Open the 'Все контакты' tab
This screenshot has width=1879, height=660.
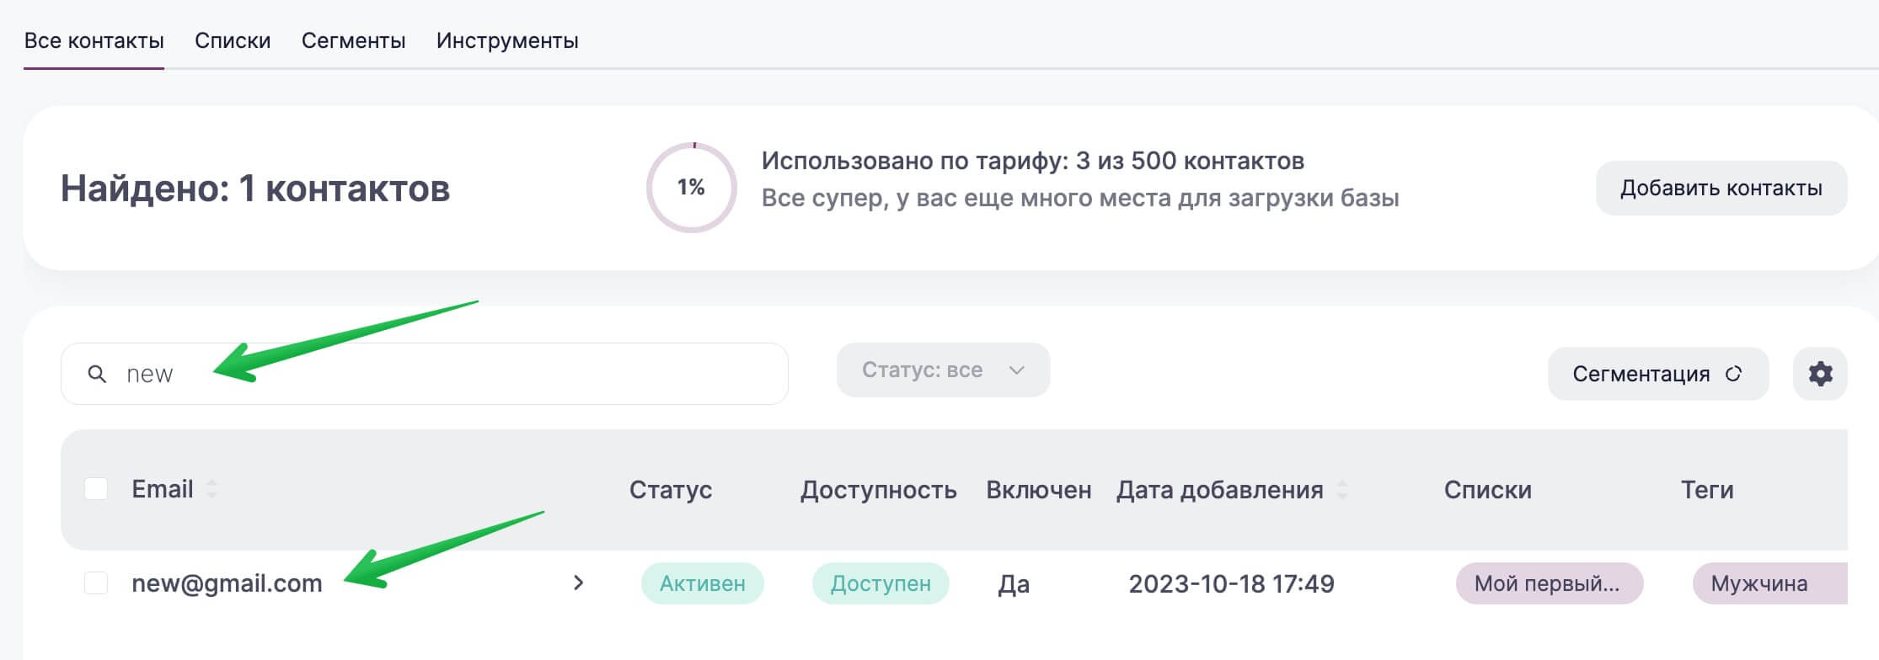(x=94, y=40)
